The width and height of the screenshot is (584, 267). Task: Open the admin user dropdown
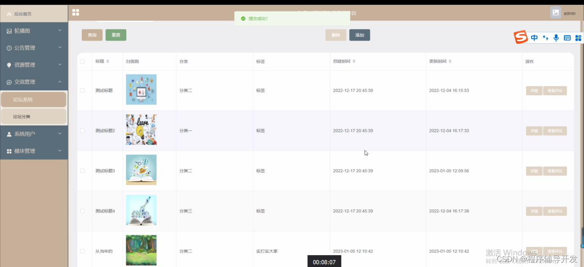click(569, 13)
